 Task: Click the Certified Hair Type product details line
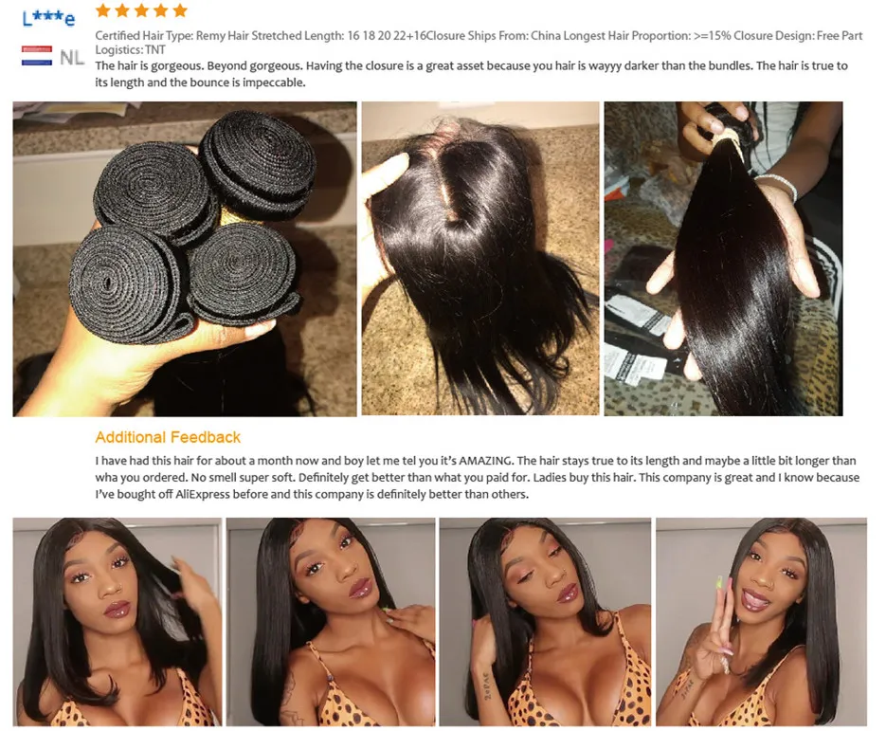[479, 36]
